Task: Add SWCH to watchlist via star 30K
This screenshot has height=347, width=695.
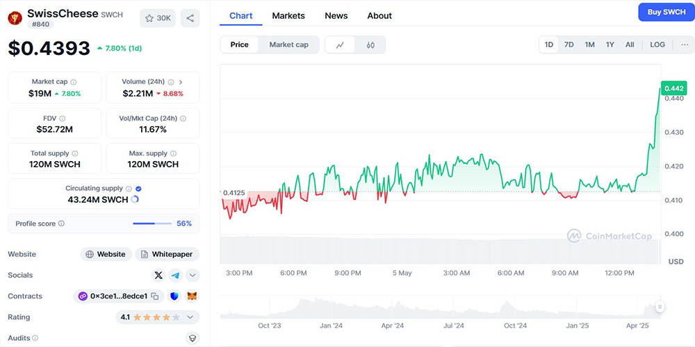Action: [158, 18]
